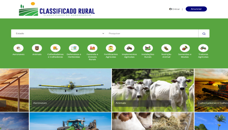Select the Colheitadeiras e Colhedoras icon
This screenshot has height=130, width=228.
(55, 48)
